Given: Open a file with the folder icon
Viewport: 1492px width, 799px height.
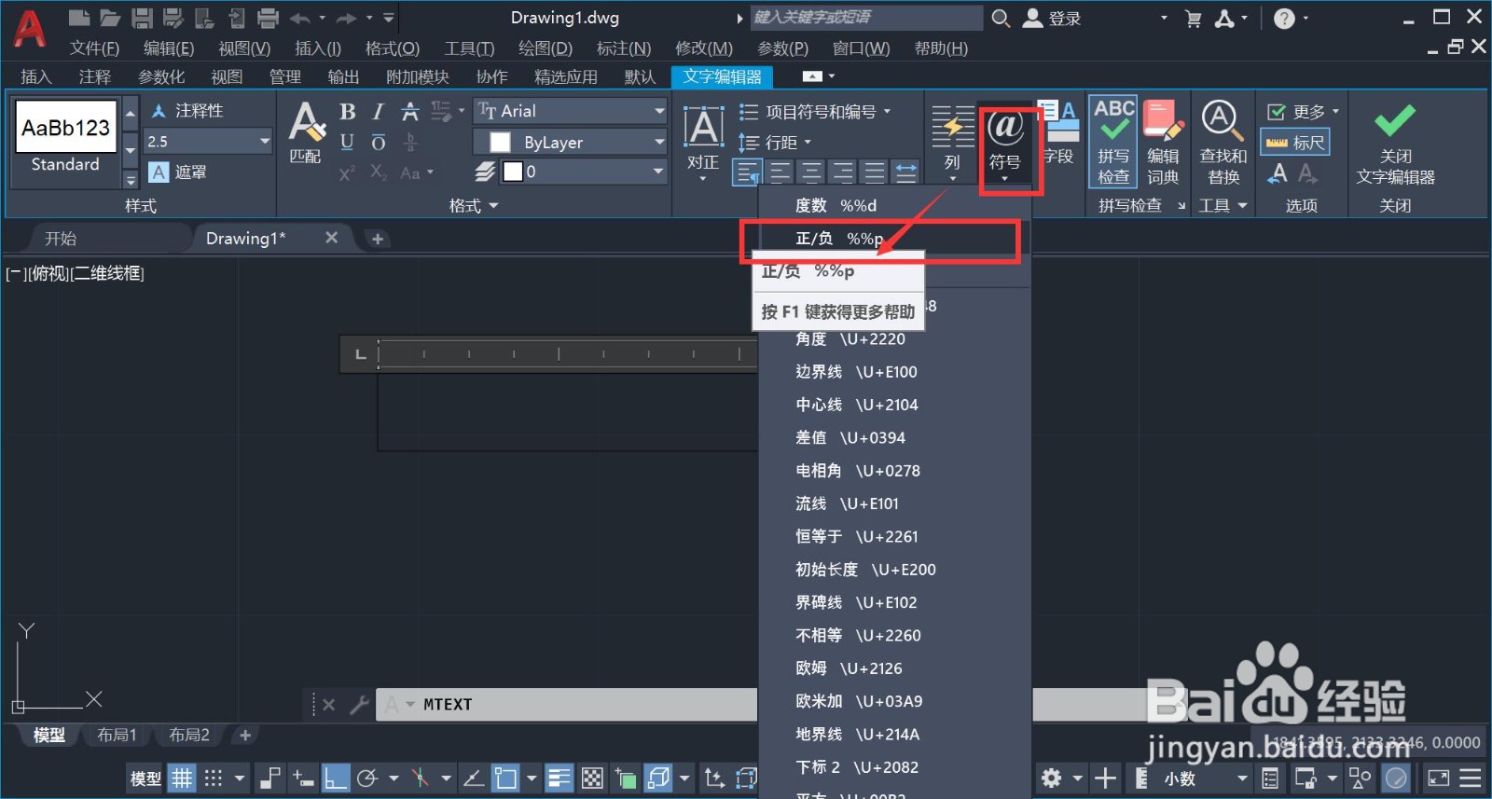Looking at the screenshot, I should click(x=111, y=17).
